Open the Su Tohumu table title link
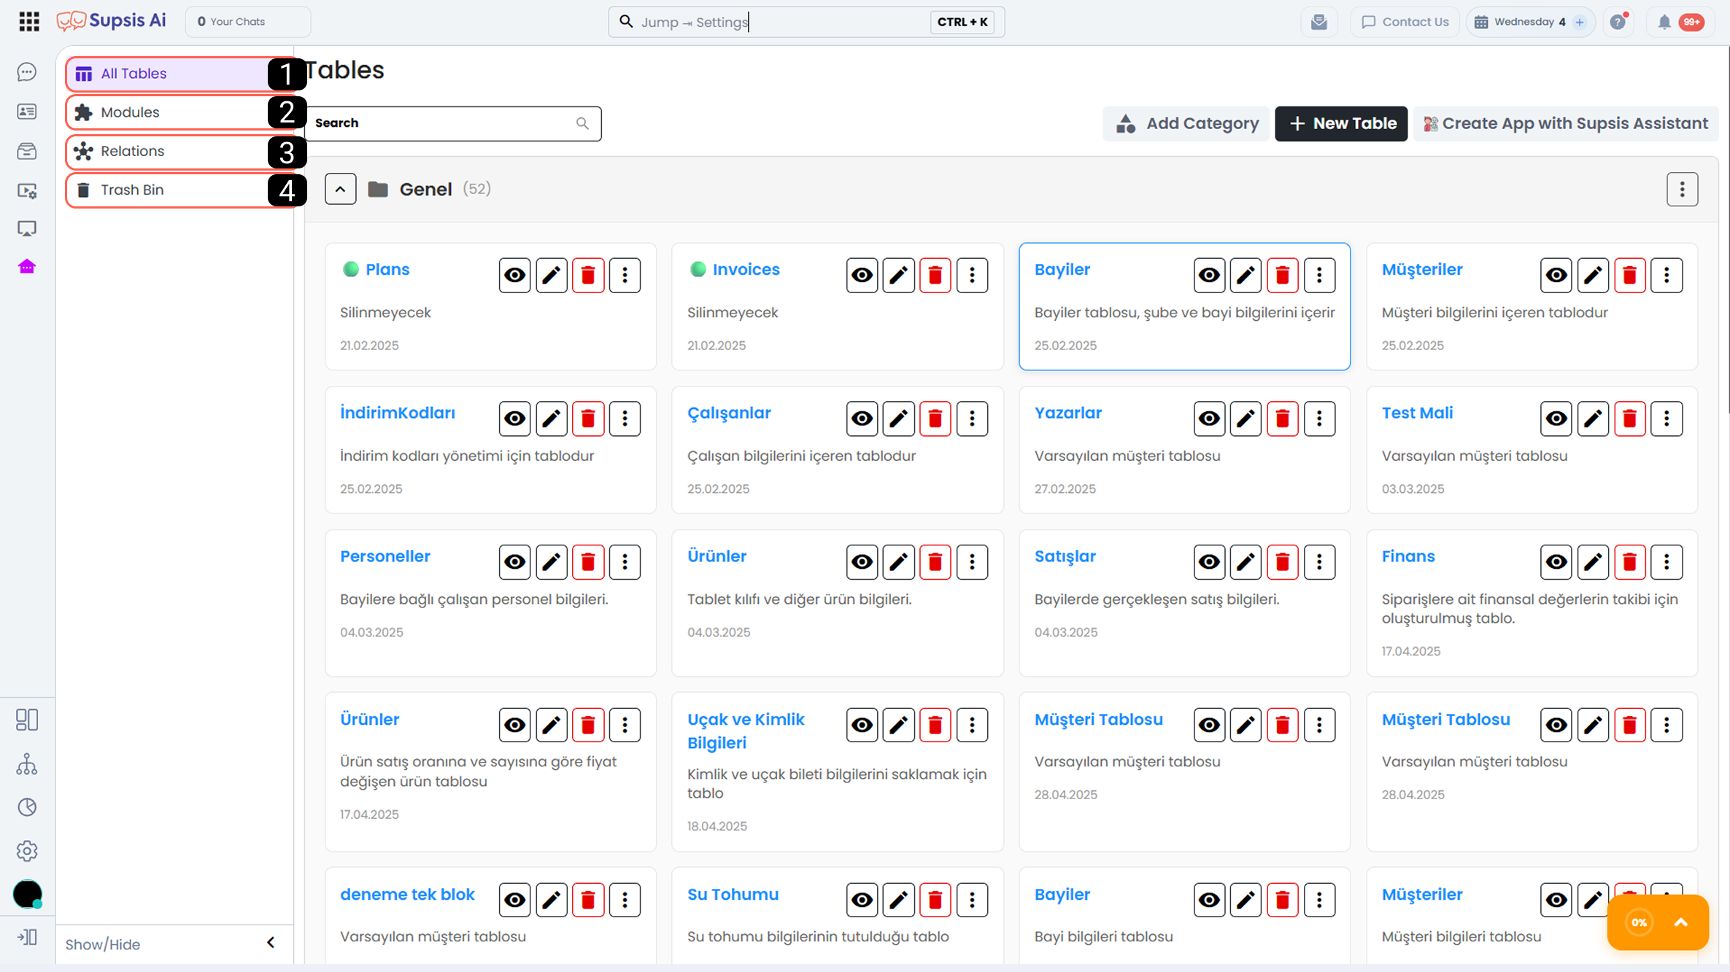This screenshot has height=972, width=1730. point(733,894)
